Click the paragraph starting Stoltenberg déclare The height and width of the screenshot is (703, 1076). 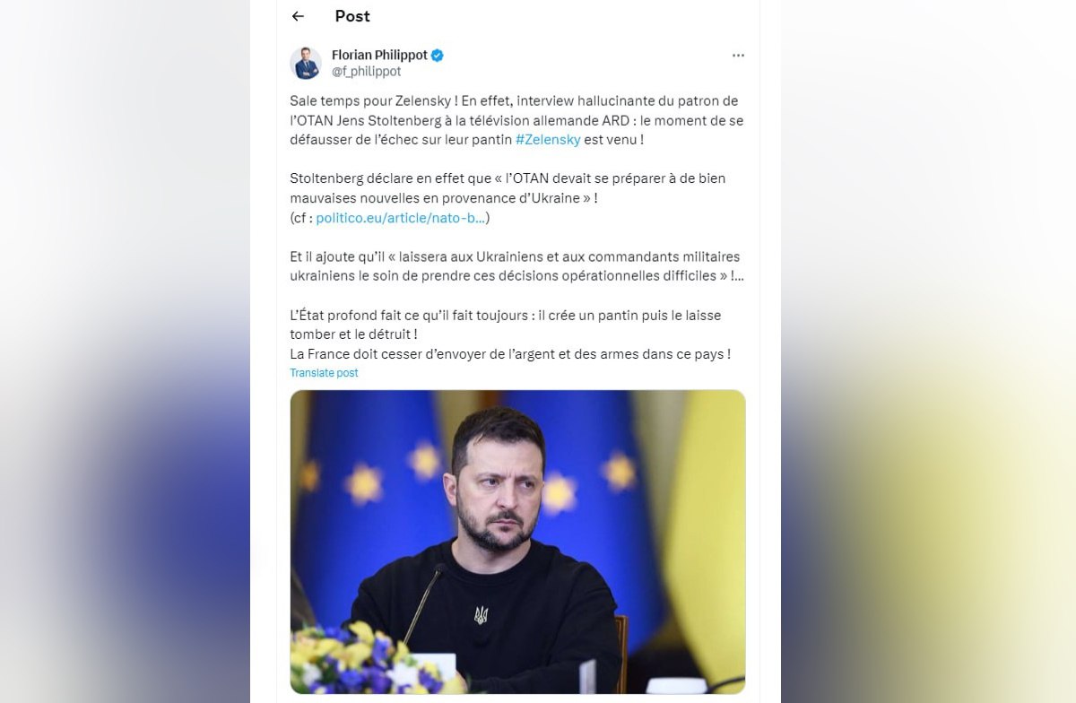(508, 198)
